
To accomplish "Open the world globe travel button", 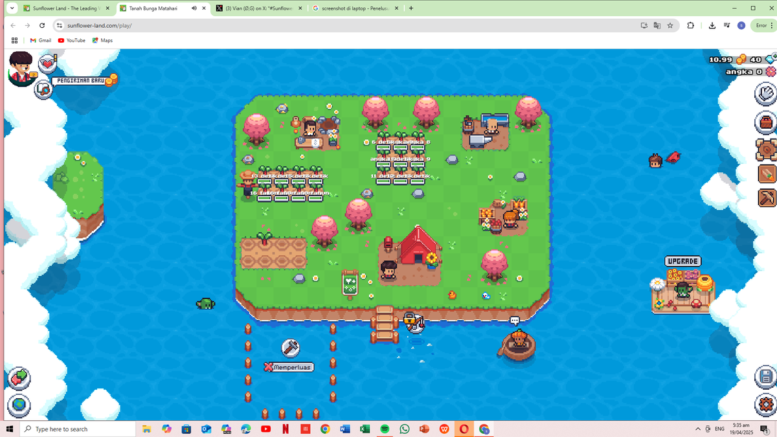I will [x=19, y=405].
